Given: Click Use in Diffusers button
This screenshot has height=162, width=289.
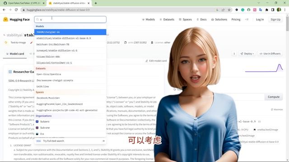Looking at the screenshot, I should (x=270, y=54).
